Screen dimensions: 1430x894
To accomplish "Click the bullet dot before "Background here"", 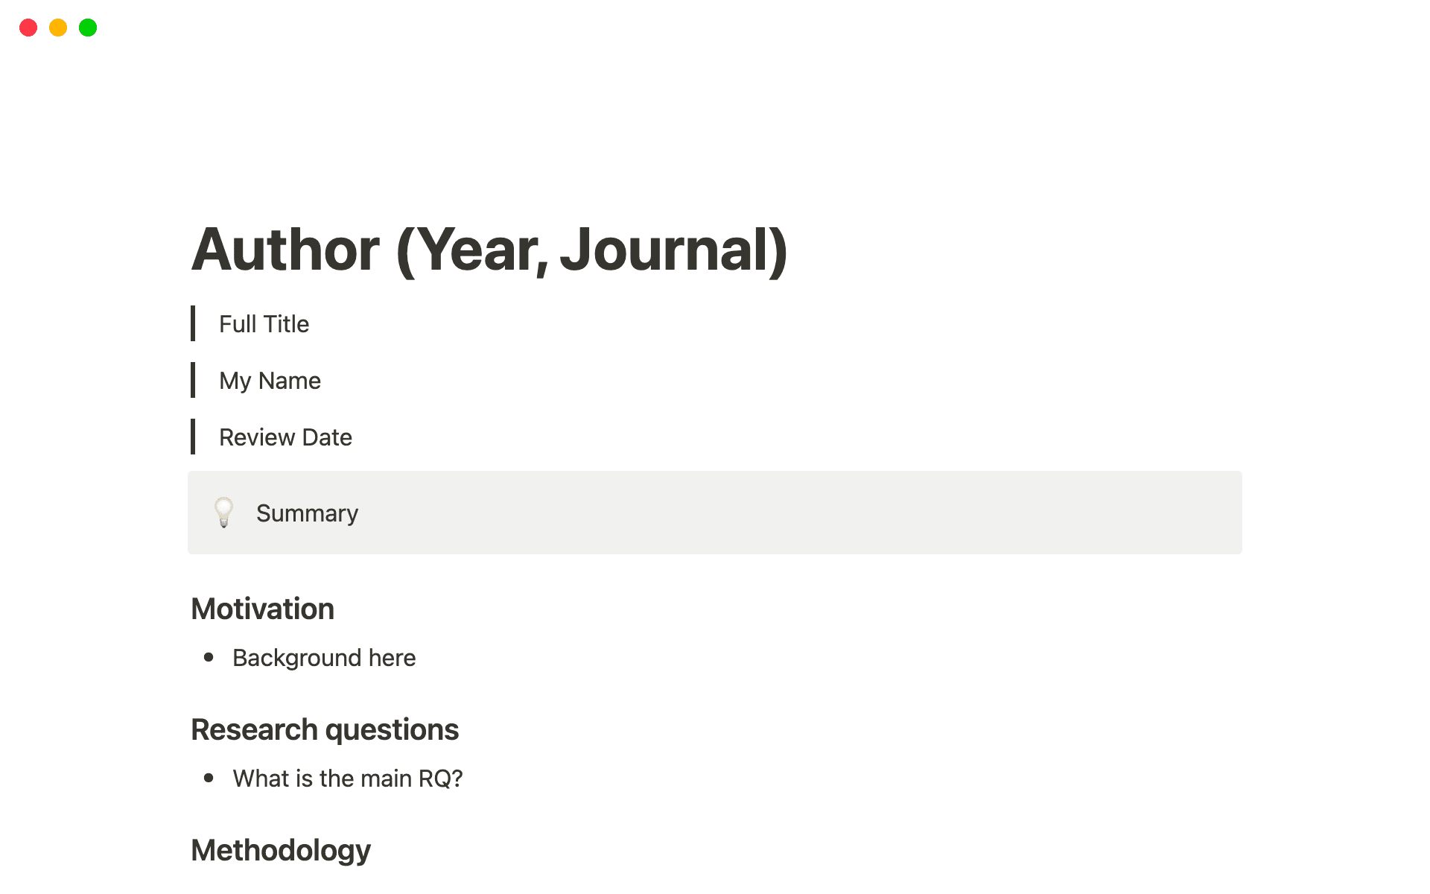I will coord(209,657).
